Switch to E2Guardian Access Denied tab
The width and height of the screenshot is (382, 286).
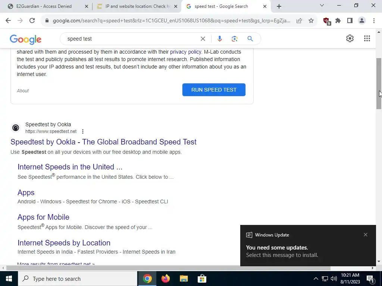(x=44, y=6)
